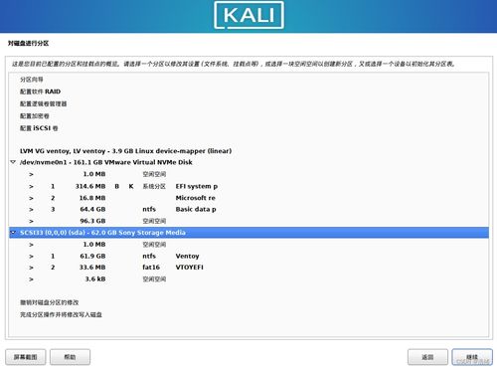The image size is (497, 369).
Task: Open the encrypted volumes configuration option
Action: (35, 116)
